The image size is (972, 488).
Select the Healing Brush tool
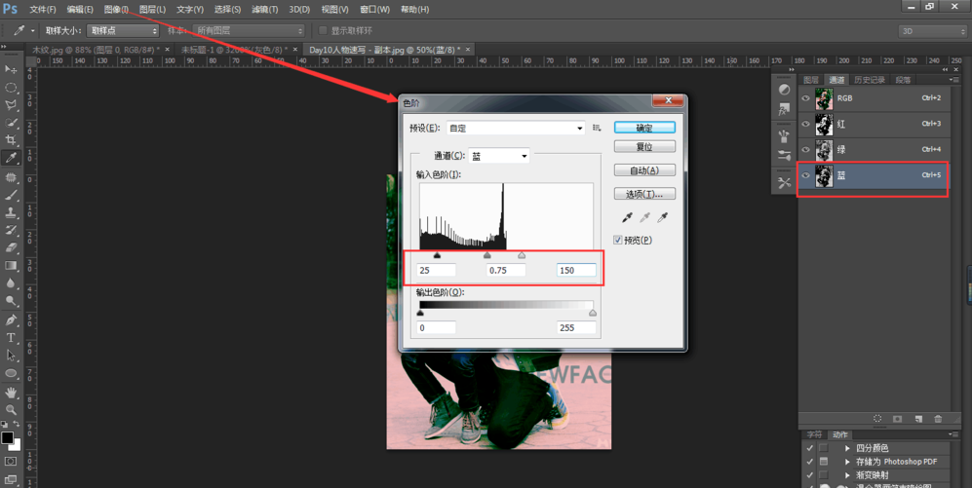click(11, 177)
